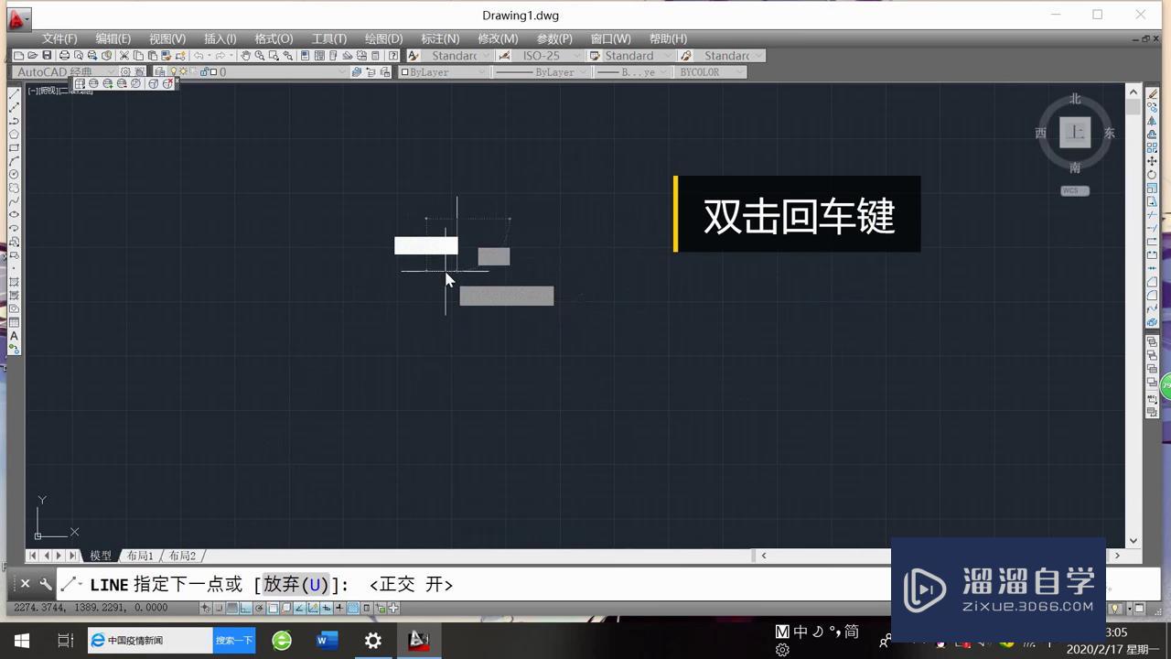1171x659 pixels.
Task: Click the 2D wireframe visual style icon
Action: 80,83
